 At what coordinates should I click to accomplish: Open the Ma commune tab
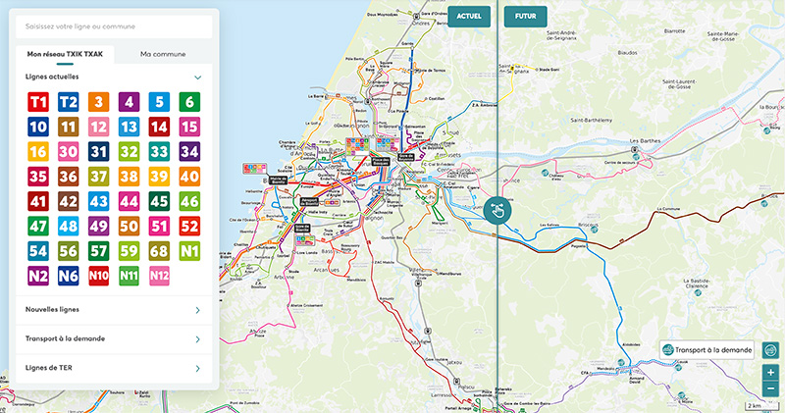[163, 54]
